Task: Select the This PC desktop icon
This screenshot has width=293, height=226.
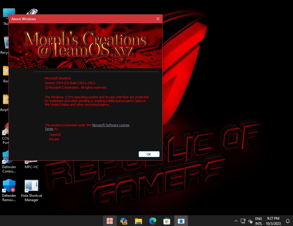Action: [x=6, y=17]
